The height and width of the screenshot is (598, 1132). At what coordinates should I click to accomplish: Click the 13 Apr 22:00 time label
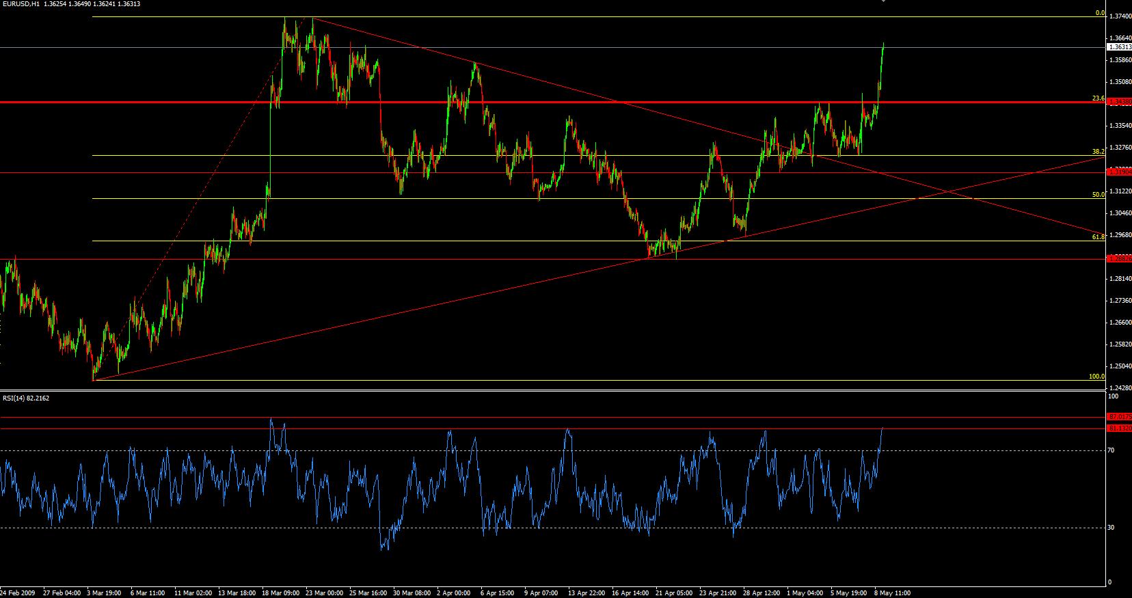587,593
